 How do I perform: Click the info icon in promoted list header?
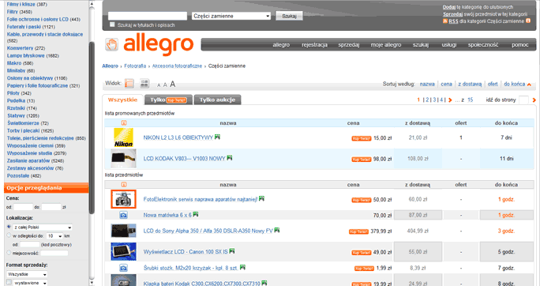click(124, 123)
